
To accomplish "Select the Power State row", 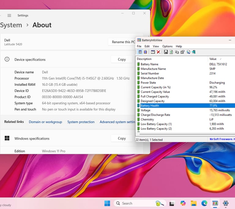I will [185, 83].
